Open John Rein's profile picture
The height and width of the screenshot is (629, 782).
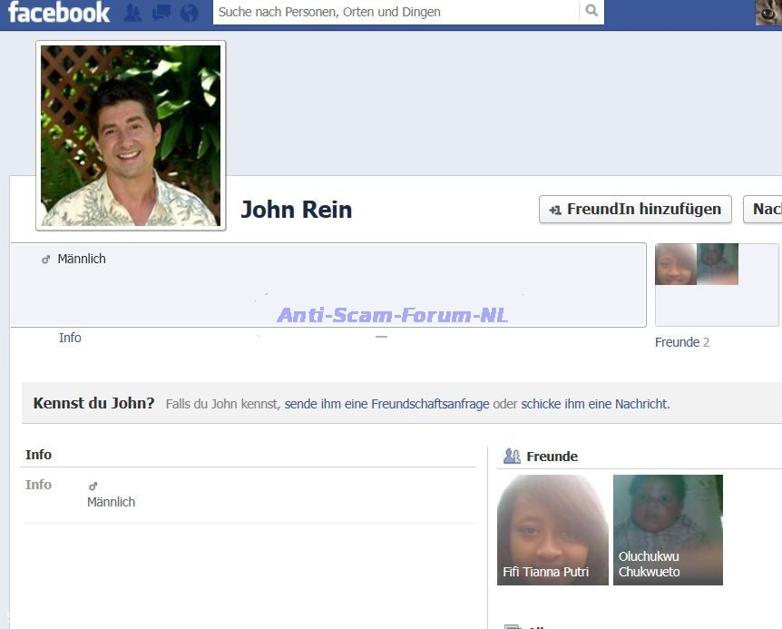(131, 135)
